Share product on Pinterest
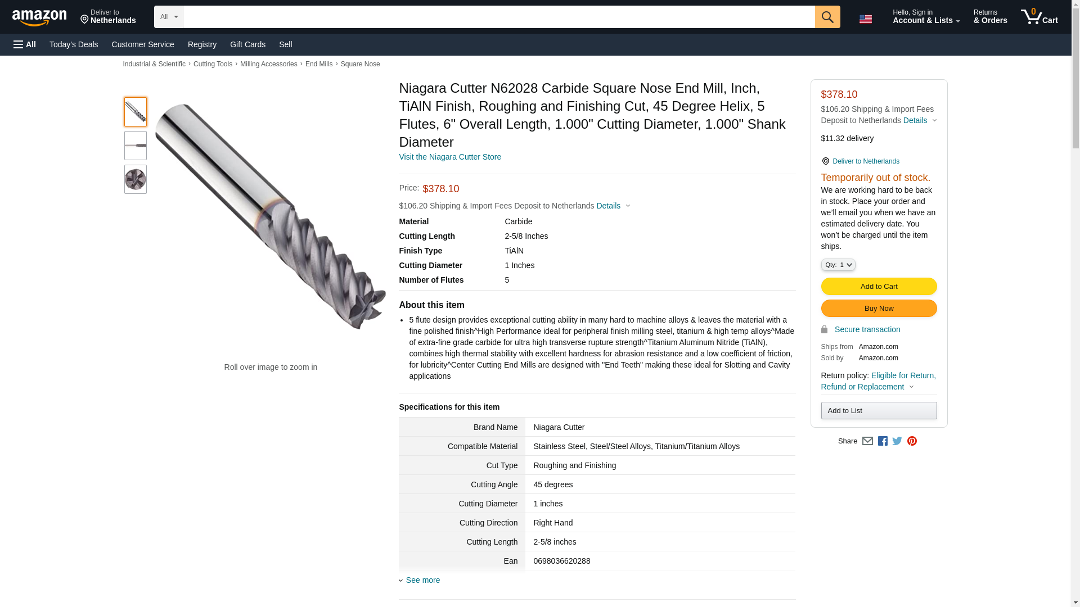Viewport: 1080px width, 607px height. coord(912,441)
